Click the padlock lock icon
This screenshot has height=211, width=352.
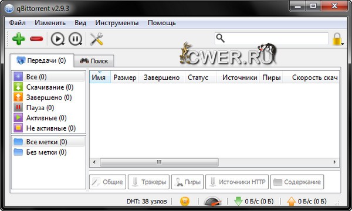click(337, 39)
